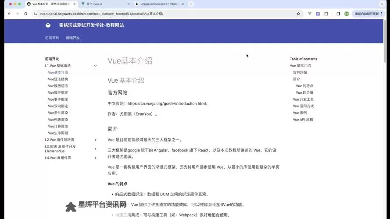Screen dimensions: 390x219
Task: Switch to the unpkg.com tab
Action: click(x=159, y=4)
